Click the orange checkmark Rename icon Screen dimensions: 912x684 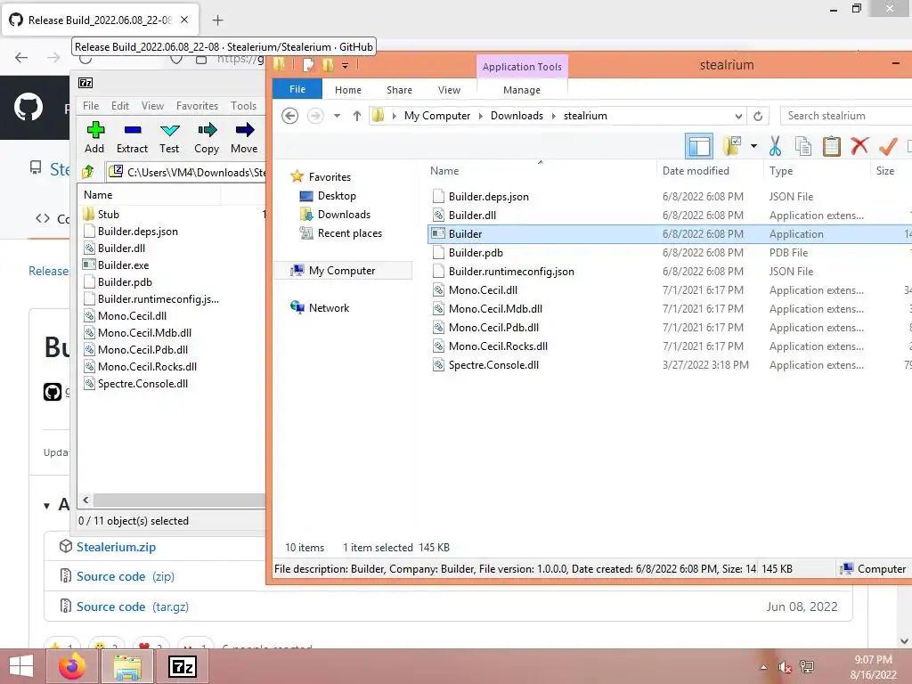(x=888, y=146)
